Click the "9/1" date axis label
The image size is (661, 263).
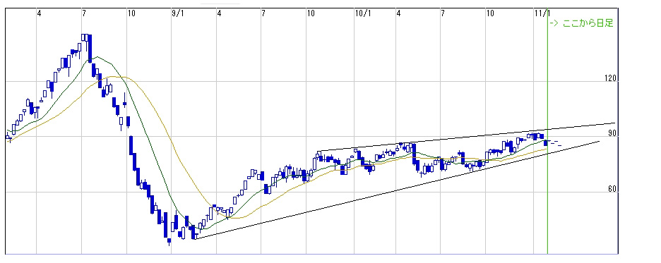pyautogui.click(x=178, y=13)
